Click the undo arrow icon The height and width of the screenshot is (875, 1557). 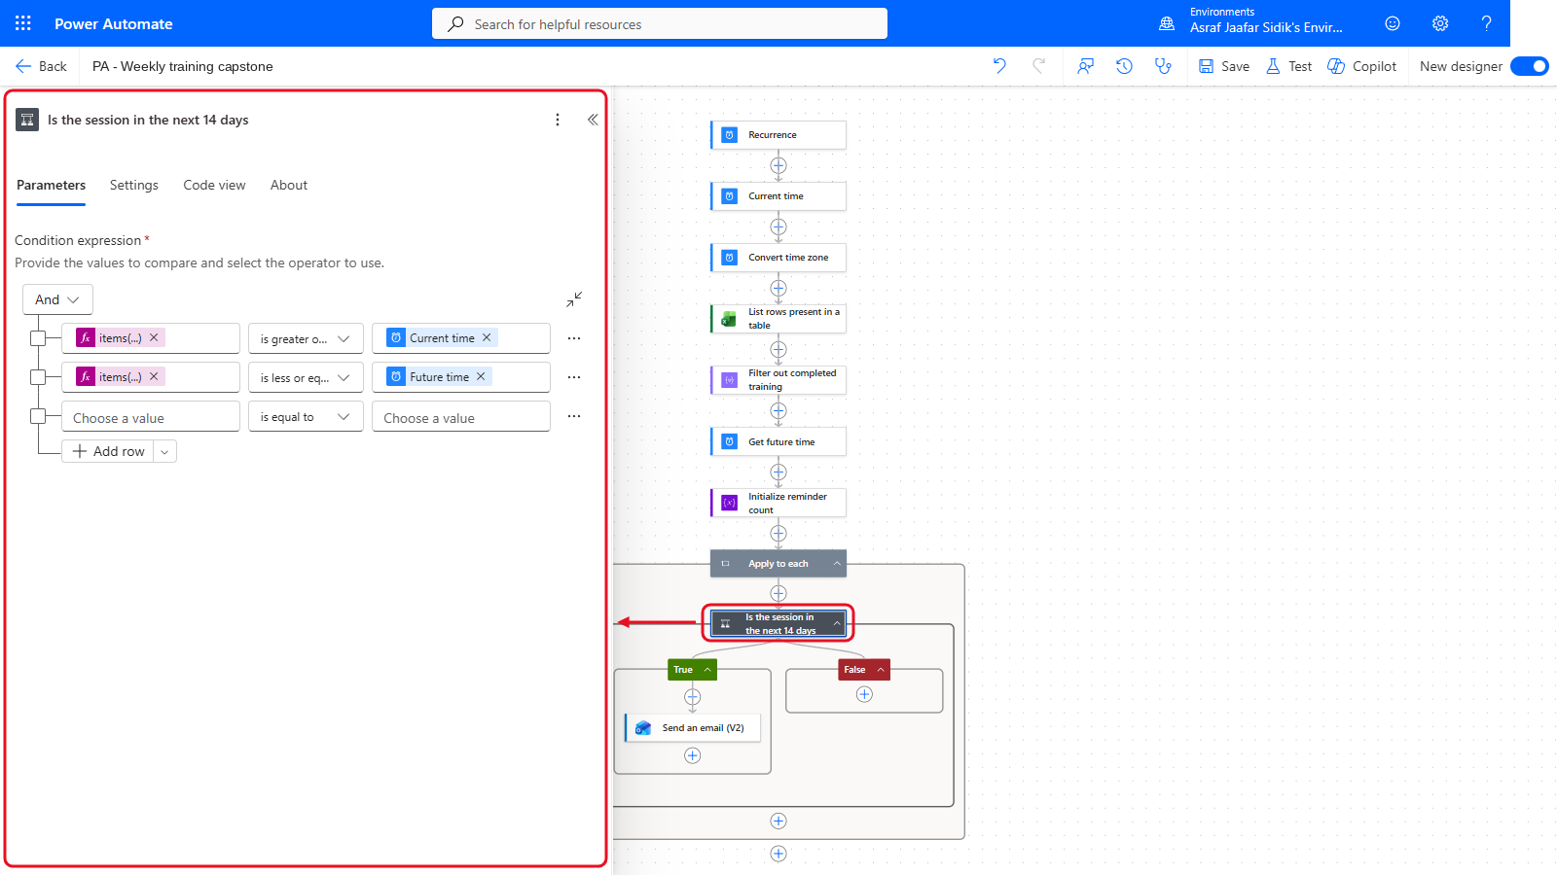(999, 66)
